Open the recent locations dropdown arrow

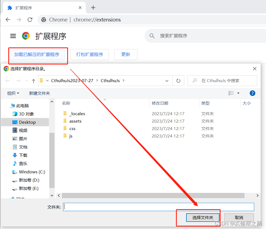[26, 81]
